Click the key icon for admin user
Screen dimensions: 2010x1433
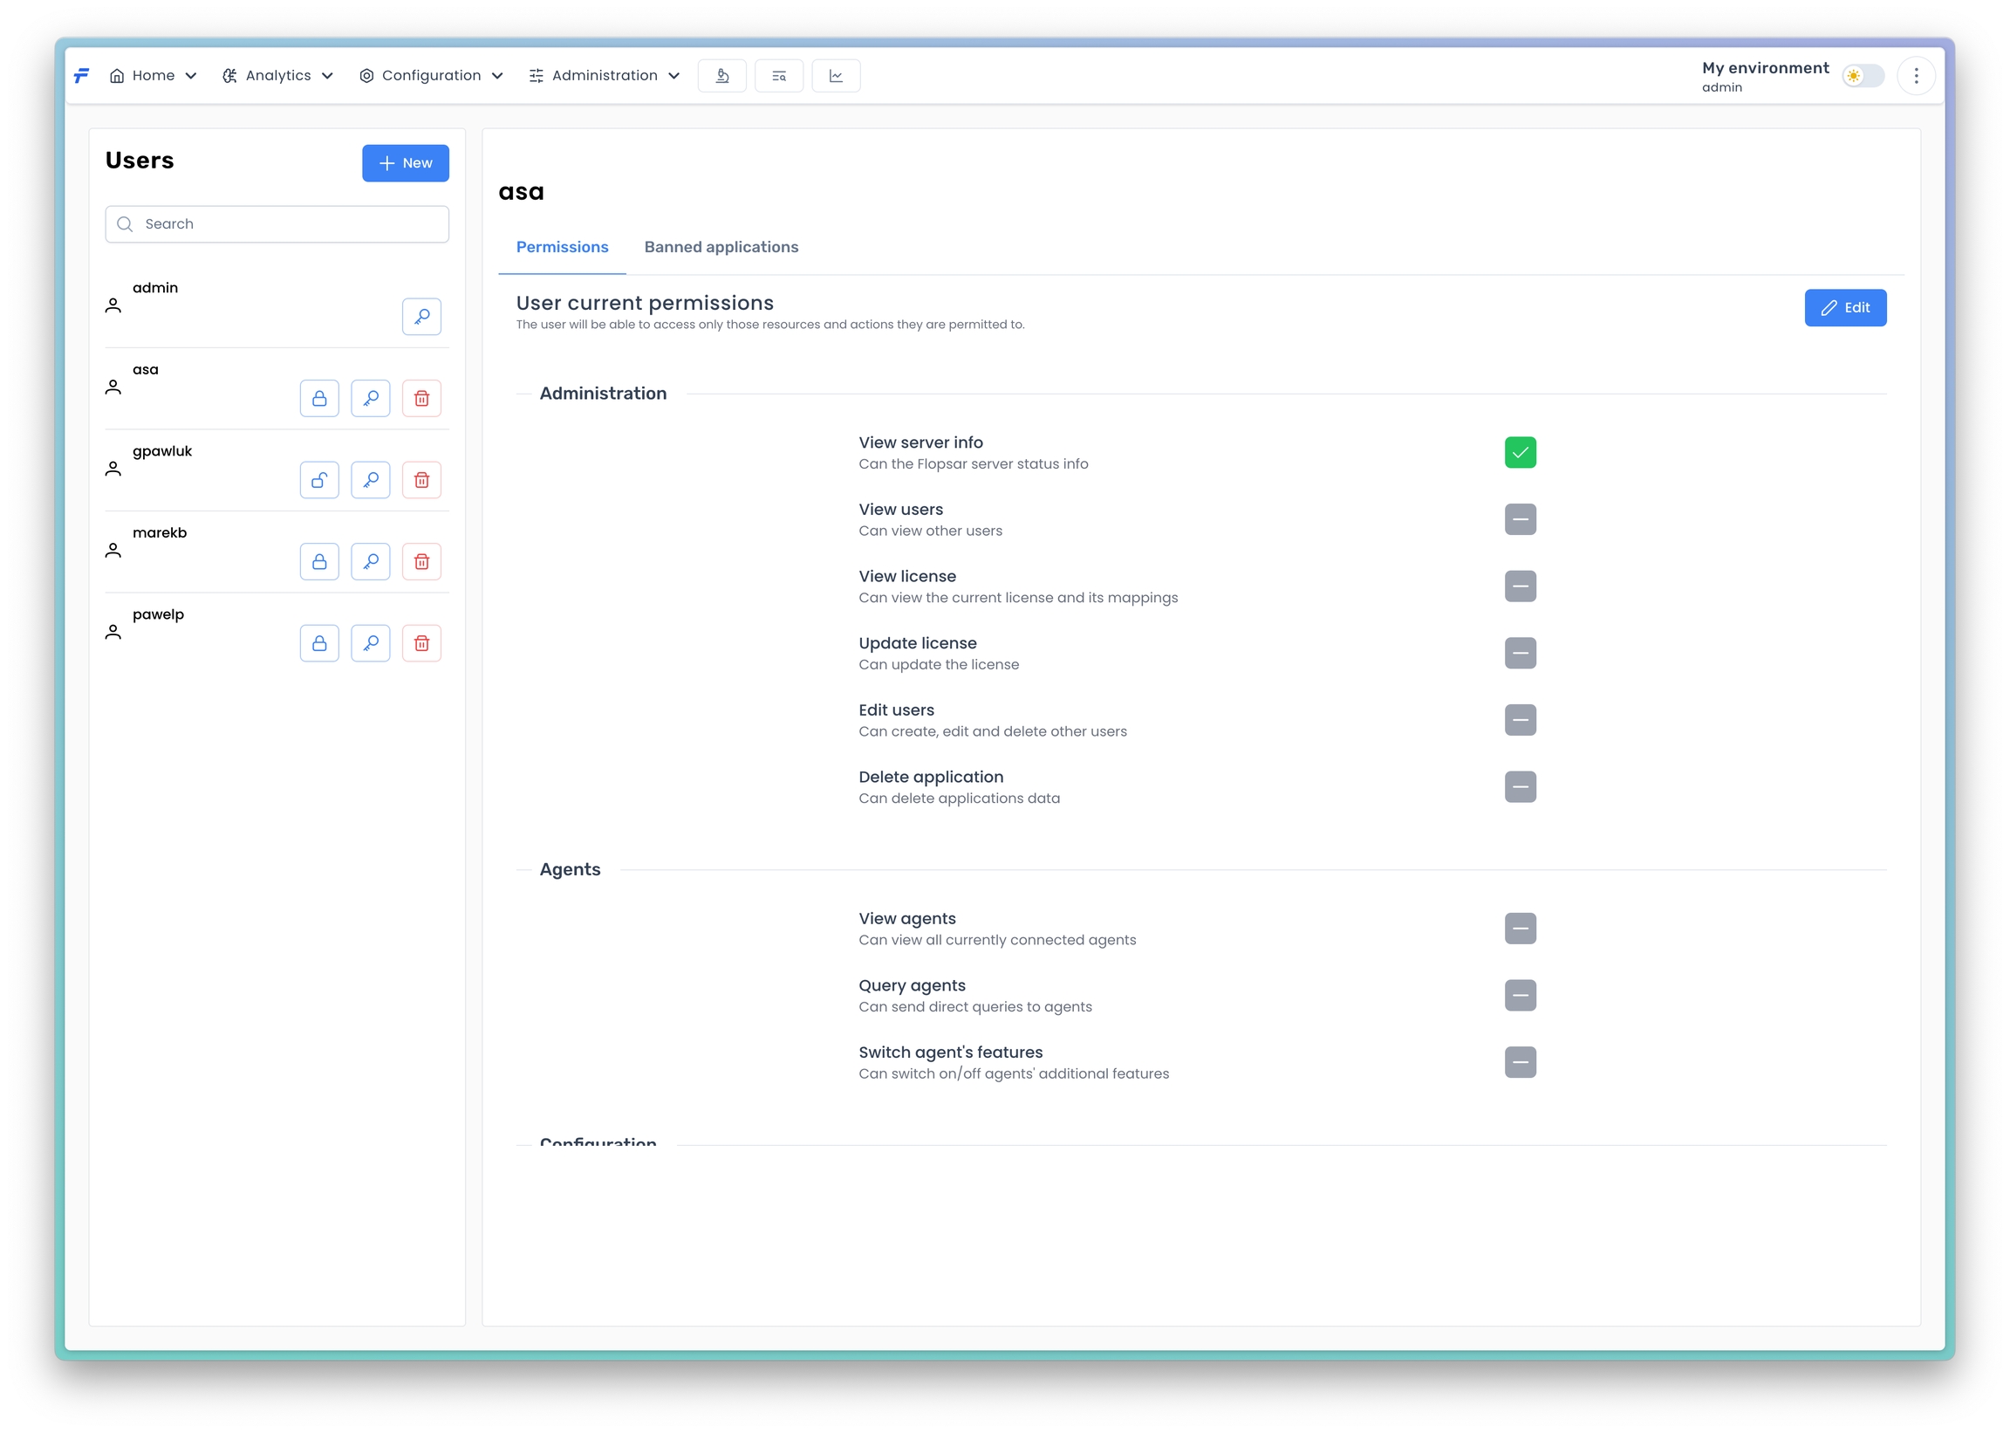click(421, 317)
